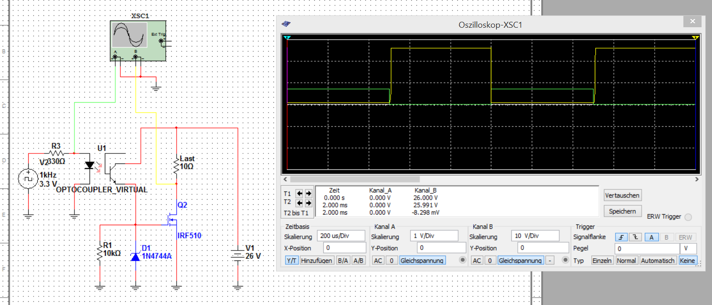
Task: Click the cyan T1 cursor marker on the scope
Action: click(x=287, y=37)
